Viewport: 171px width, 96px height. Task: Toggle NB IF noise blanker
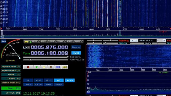pos(49,81)
